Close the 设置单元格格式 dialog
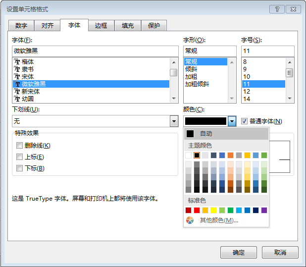The width and height of the screenshot is (306, 267). [293, 9]
